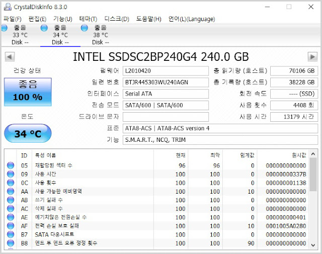Click the 좋음 100 % health status button
This screenshot has height=254, width=322.
28,92
